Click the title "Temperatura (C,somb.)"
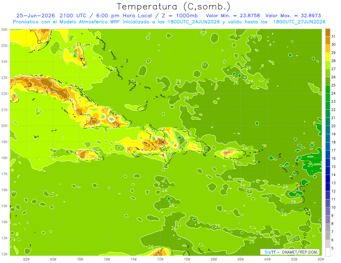The width and height of the screenshot is (341, 263). [x=174, y=7]
